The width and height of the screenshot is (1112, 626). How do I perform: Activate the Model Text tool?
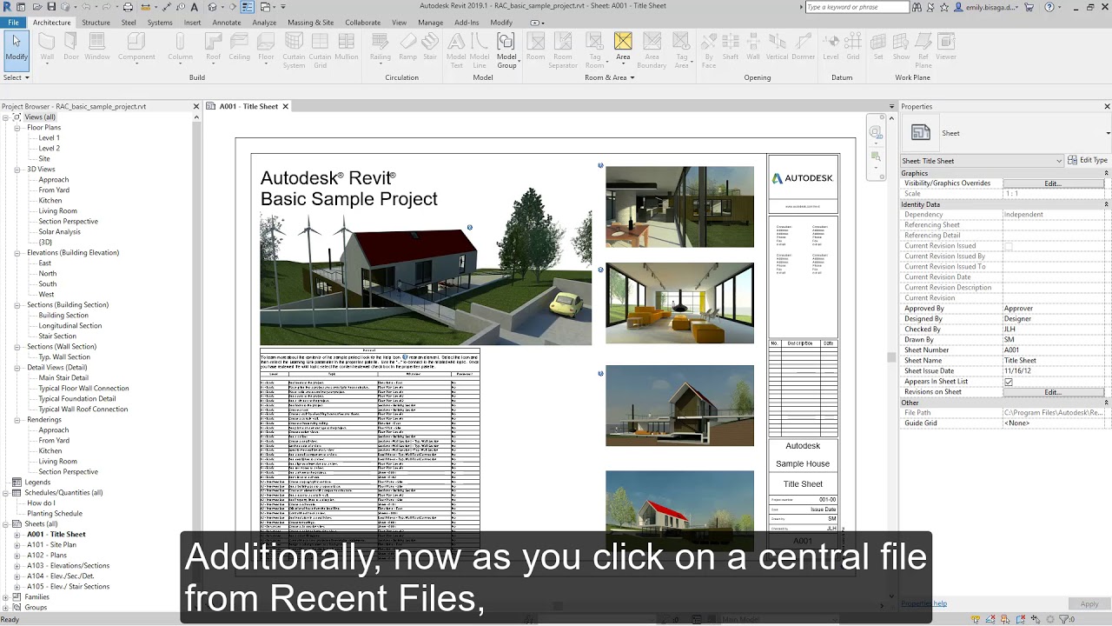(x=456, y=50)
